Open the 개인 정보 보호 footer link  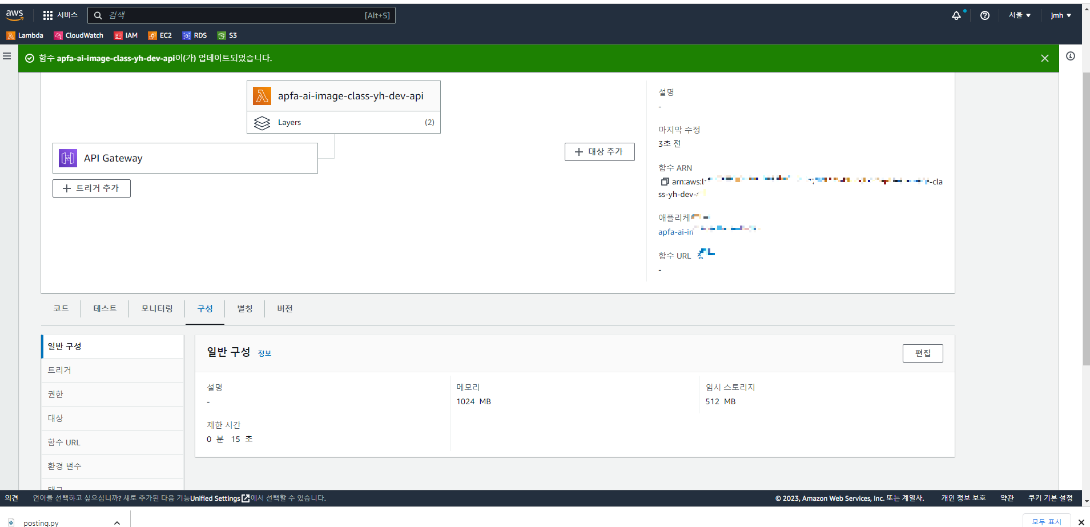[x=963, y=498]
